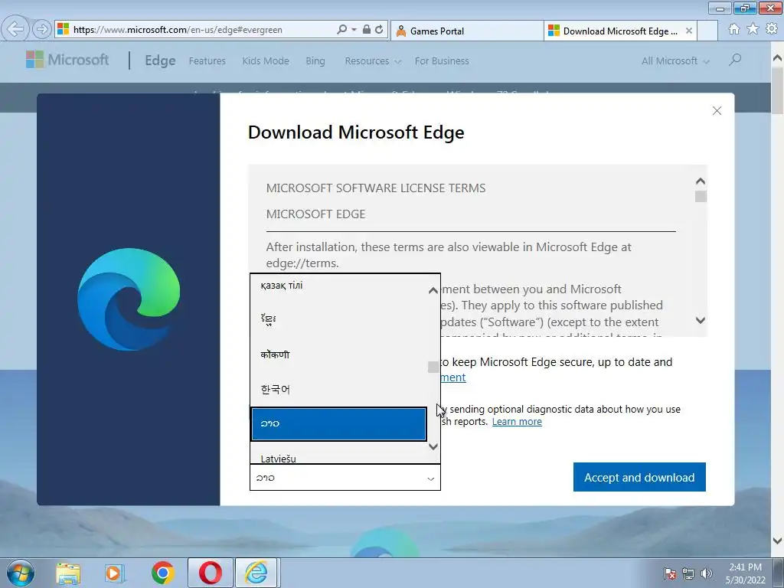The width and height of the screenshot is (784, 588).
Task: Open the blank new tab button
Action: pos(707,31)
